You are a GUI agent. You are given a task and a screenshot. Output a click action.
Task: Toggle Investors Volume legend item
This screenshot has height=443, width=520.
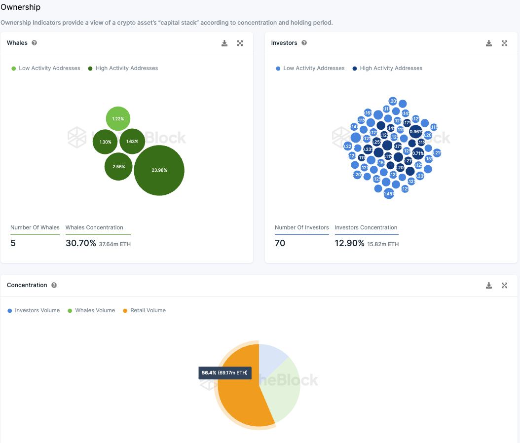coord(34,310)
